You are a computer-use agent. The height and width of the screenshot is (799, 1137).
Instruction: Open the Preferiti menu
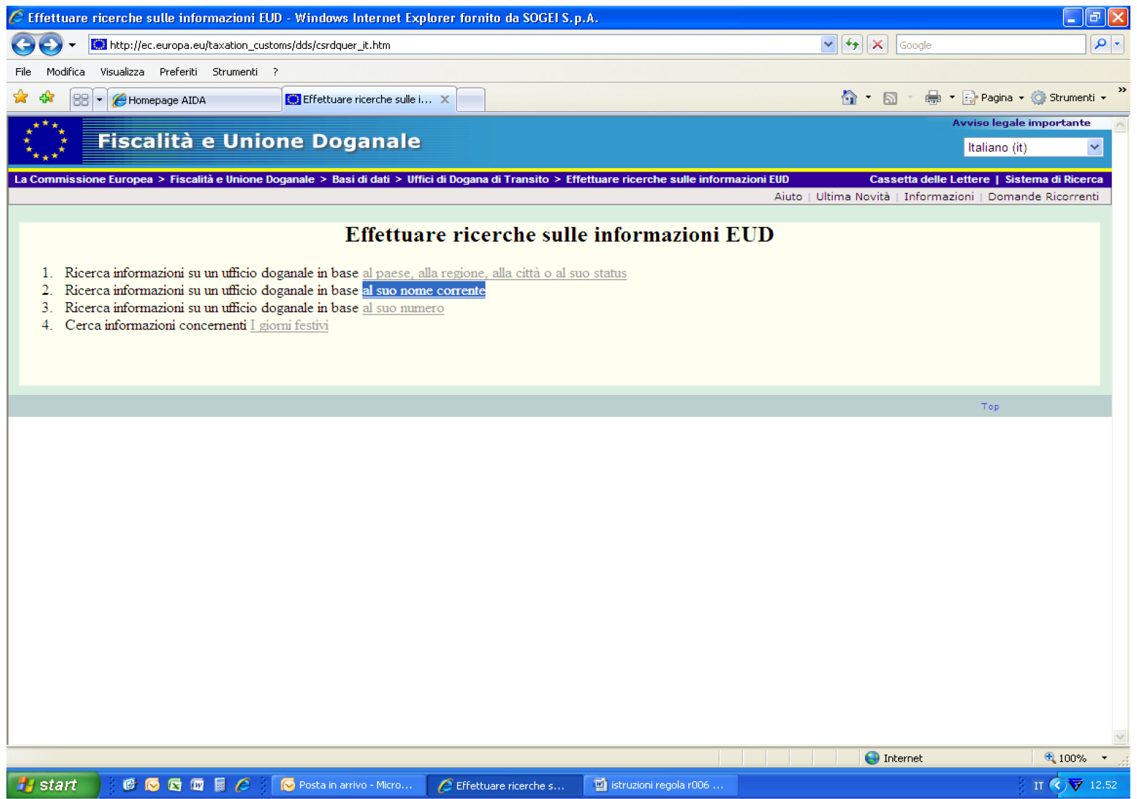pyautogui.click(x=178, y=72)
